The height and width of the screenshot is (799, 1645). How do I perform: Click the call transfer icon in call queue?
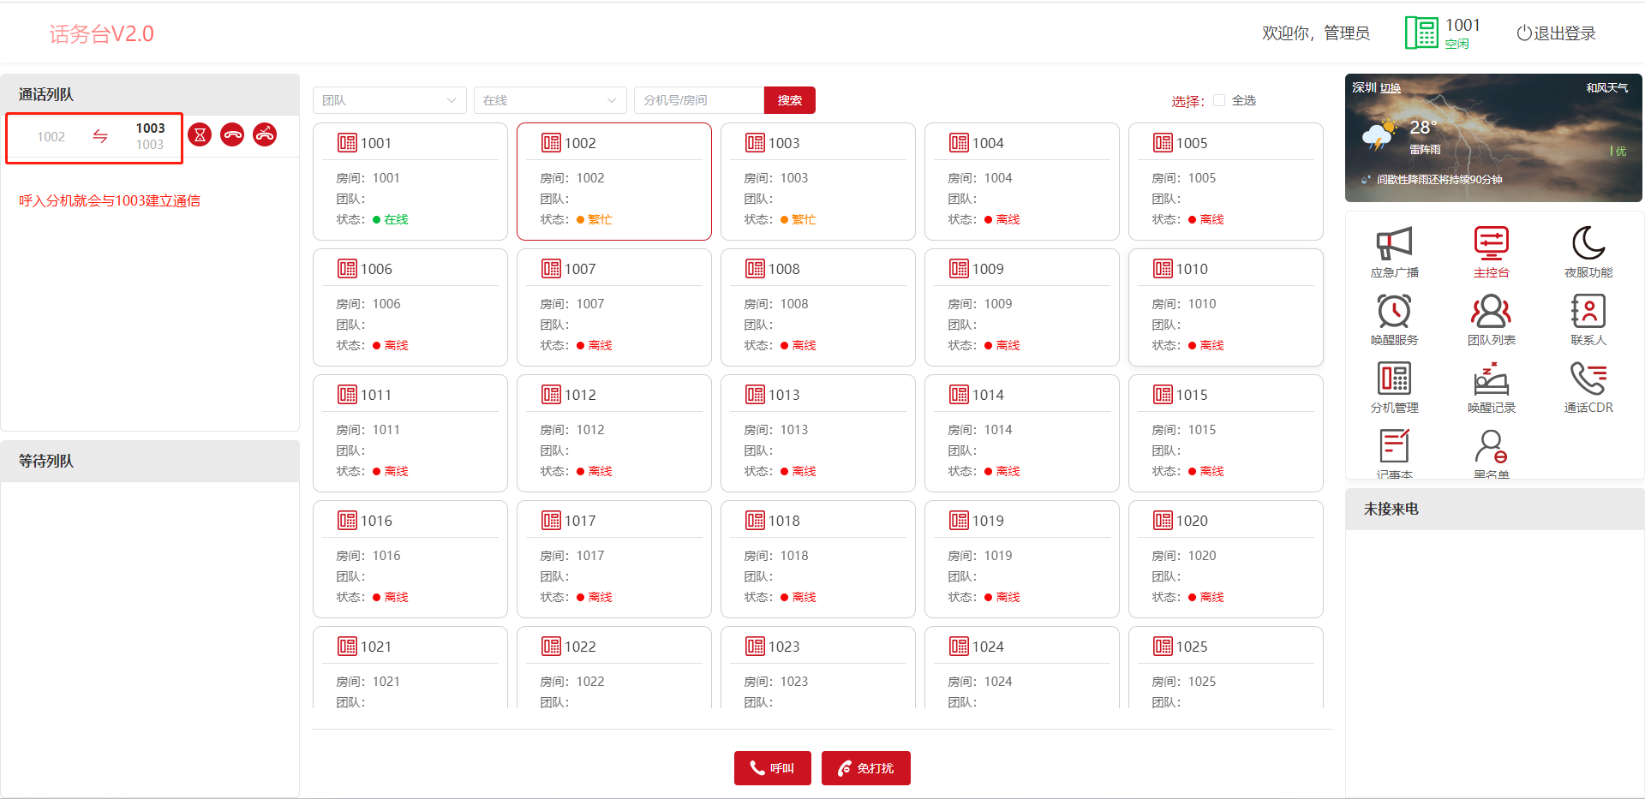(265, 134)
